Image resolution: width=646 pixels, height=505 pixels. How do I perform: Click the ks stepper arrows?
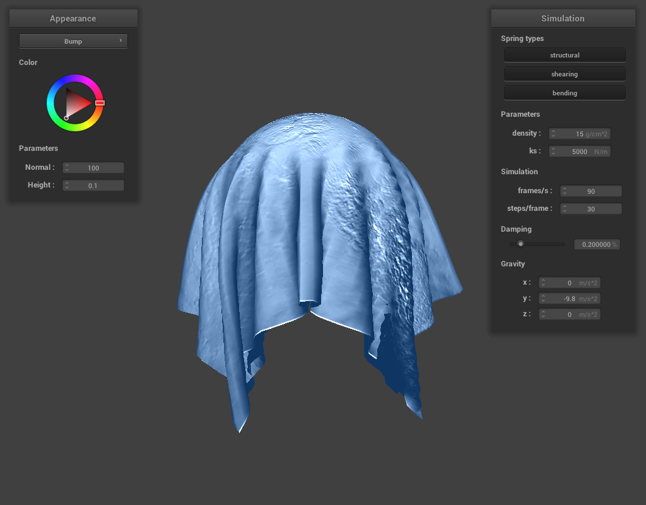[553, 151]
